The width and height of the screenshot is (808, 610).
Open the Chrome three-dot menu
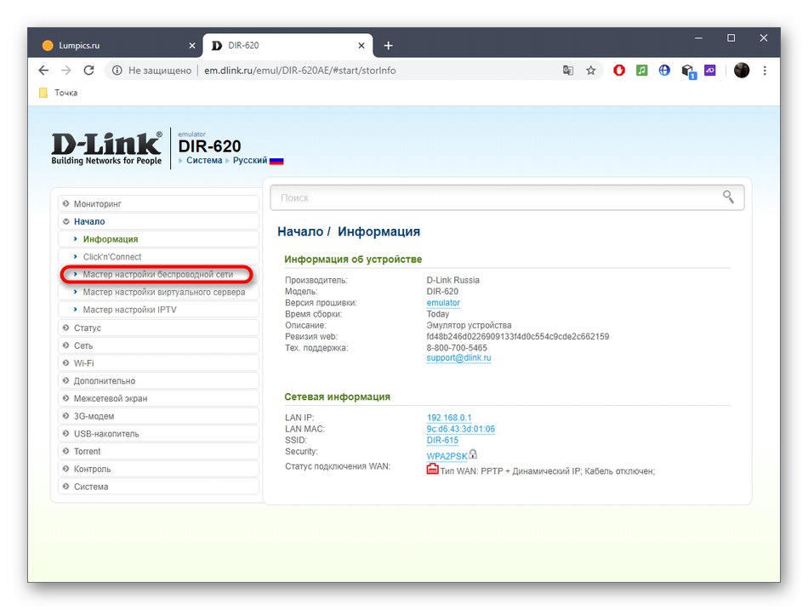[765, 71]
